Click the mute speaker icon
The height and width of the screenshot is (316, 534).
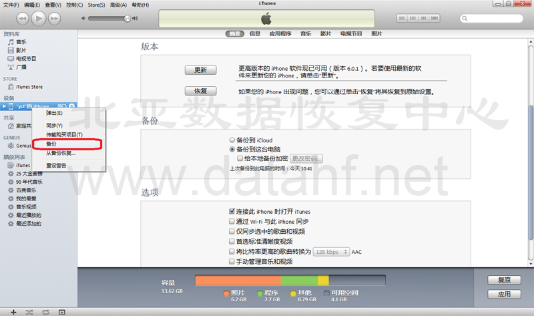tap(83, 19)
